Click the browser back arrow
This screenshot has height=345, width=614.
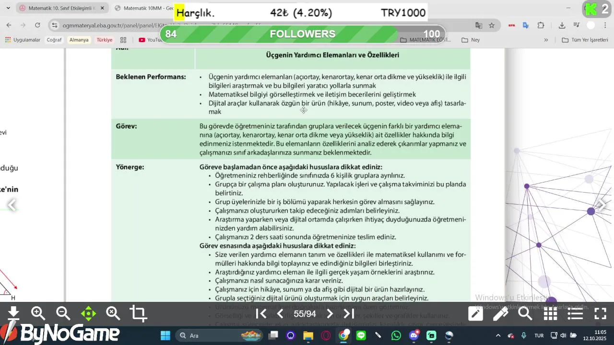pyautogui.click(x=9, y=25)
